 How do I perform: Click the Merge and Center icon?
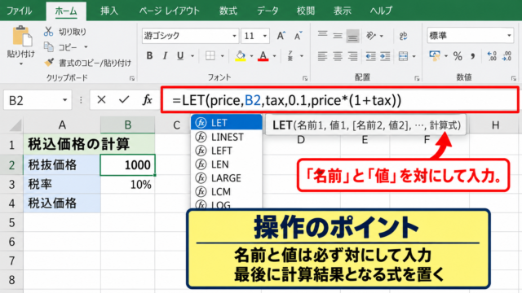pyautogui.click(x=403, y=56)
